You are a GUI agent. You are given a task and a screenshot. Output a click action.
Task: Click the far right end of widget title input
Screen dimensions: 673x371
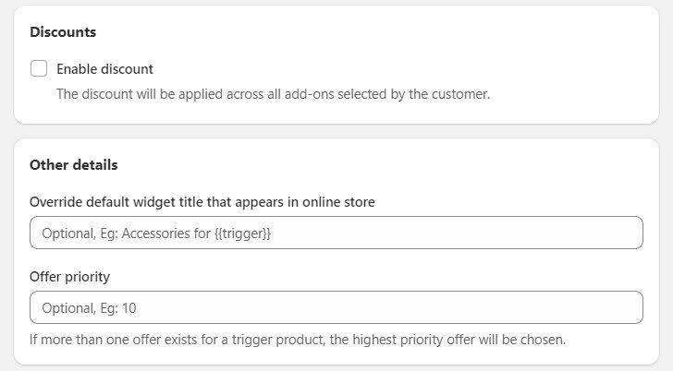(629, 233)
